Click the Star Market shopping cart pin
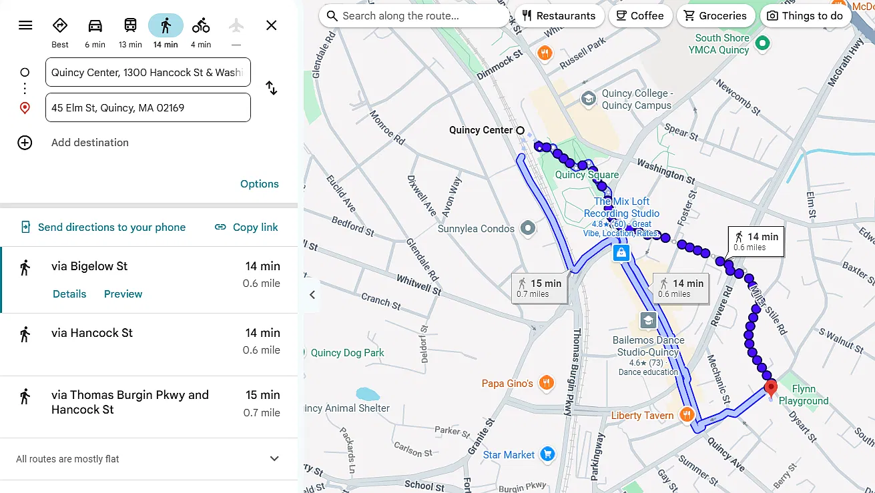This screenshot has height=493, width=875. pyautogui.click(x=547, y=454)
